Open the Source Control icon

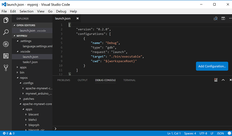point(6,68)
